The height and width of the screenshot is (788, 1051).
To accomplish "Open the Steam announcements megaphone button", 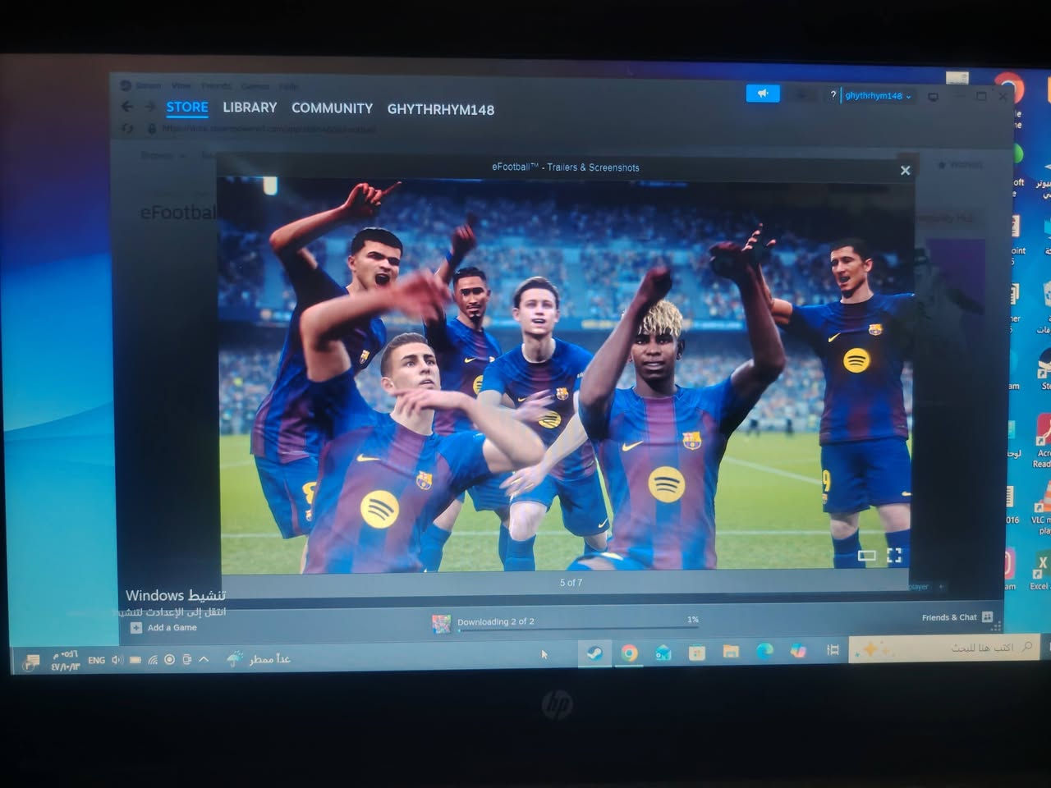I will coord(763,94).
